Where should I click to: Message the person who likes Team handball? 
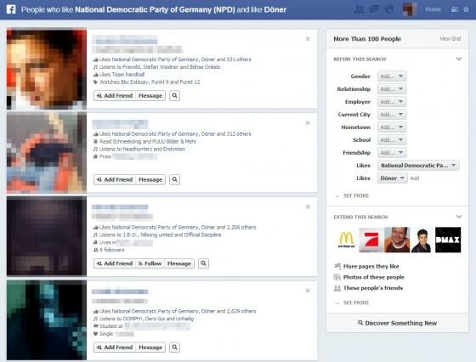(x=150, y=95)
